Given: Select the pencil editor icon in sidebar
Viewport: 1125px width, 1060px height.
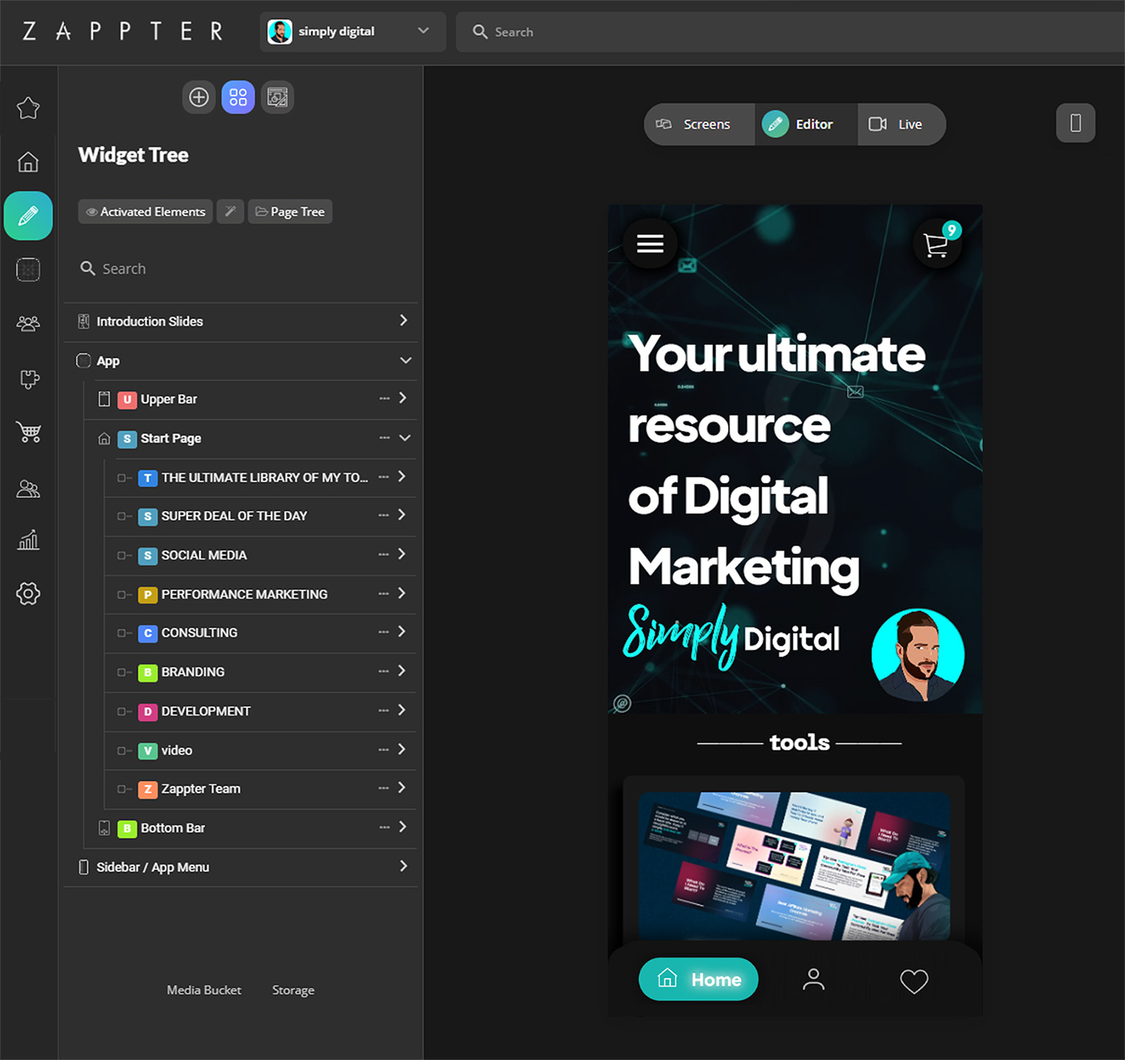Looking at the screenshot, I should (28, 215).
